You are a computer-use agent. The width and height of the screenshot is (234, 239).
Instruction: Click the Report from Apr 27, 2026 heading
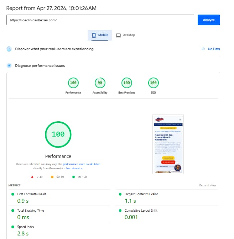pos(51,8)
